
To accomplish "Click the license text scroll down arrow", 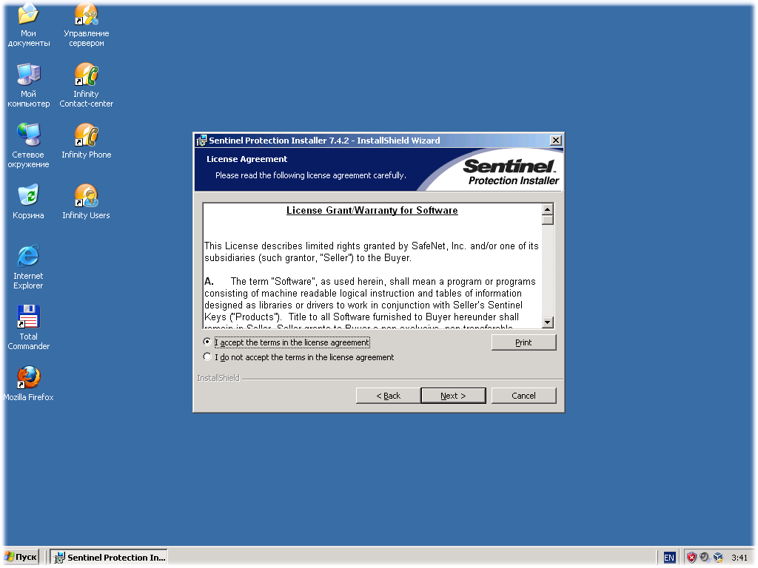I will coord(547,322).
